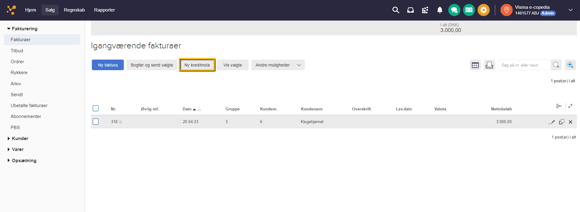This screenshot has width=580, height=212.
Task: Expand the Kunder section in sidebar
Action: 20,139
